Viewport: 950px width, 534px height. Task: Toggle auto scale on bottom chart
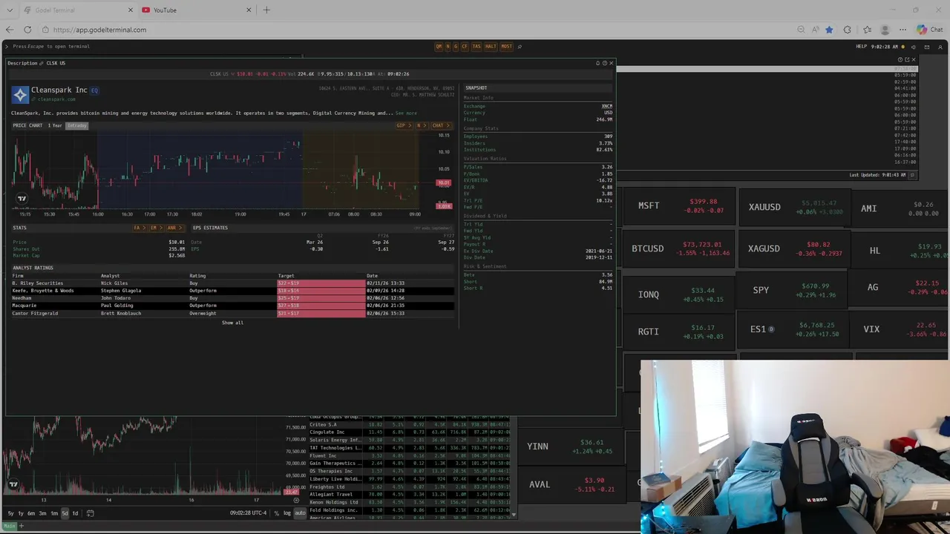point(300,513)
